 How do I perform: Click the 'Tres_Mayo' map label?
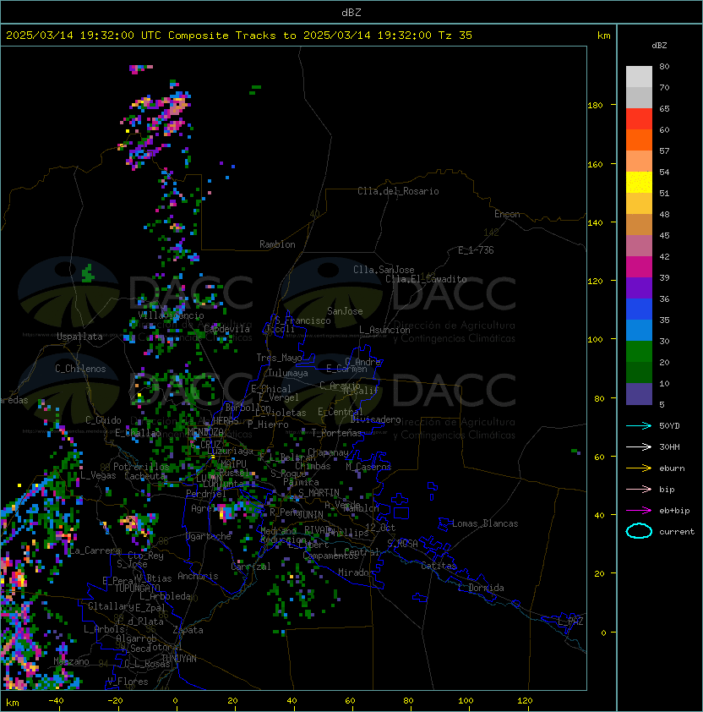click(x=279, y=358)
